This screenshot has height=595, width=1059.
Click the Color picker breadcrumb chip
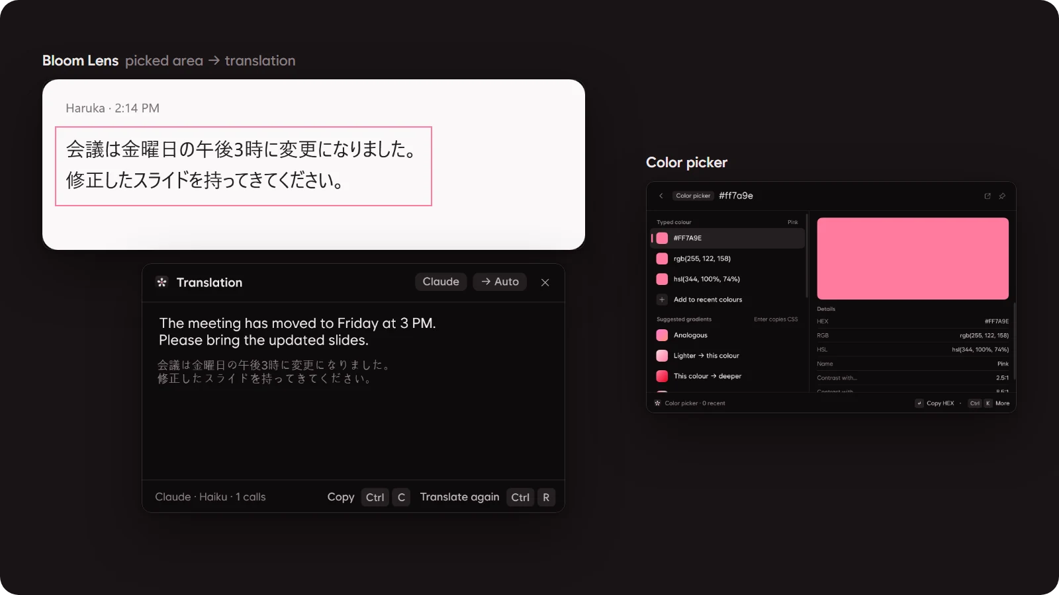point(693,196)
